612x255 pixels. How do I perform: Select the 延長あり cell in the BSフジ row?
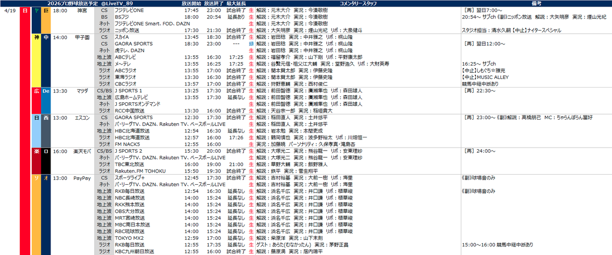tap(236, 17)
